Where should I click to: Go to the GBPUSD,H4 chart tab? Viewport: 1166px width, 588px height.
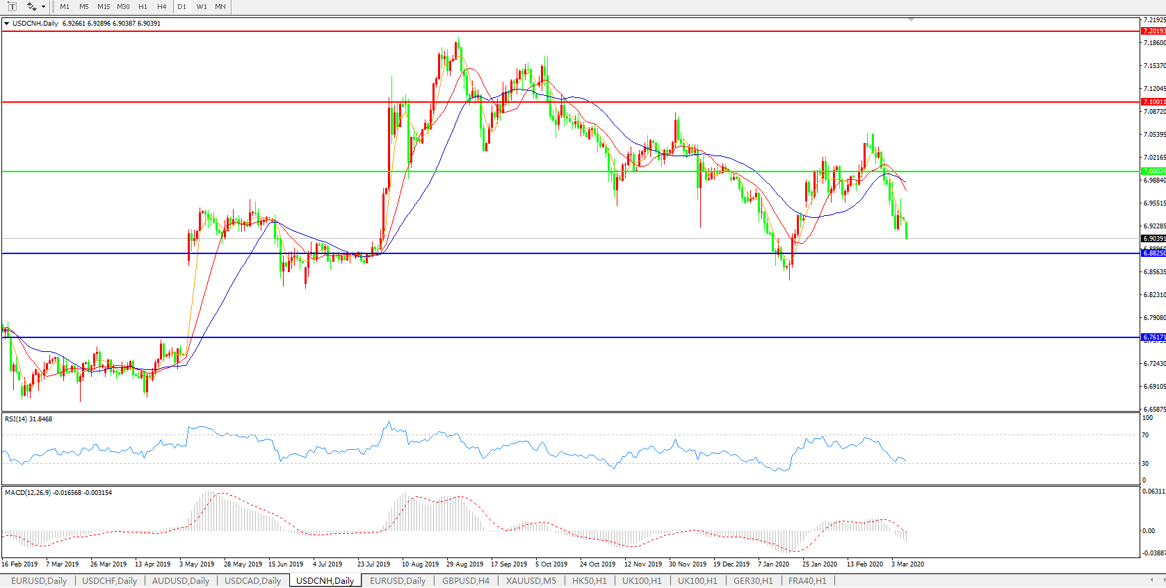click(x=465, y=580)
